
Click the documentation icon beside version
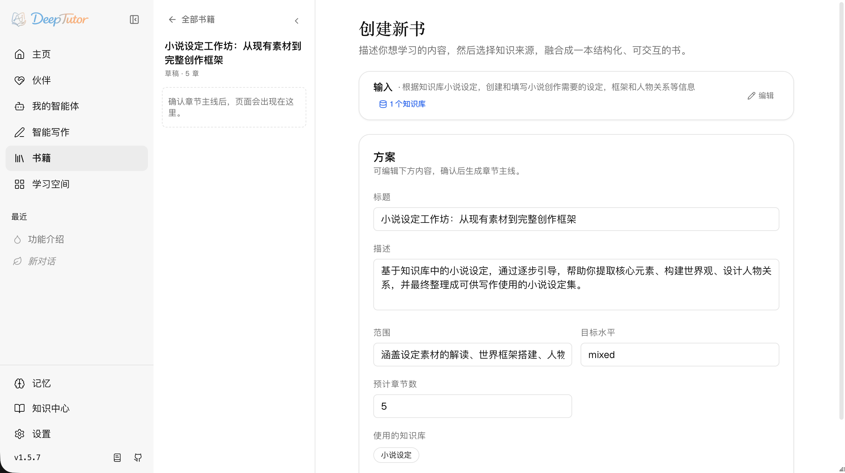(117, 457)
